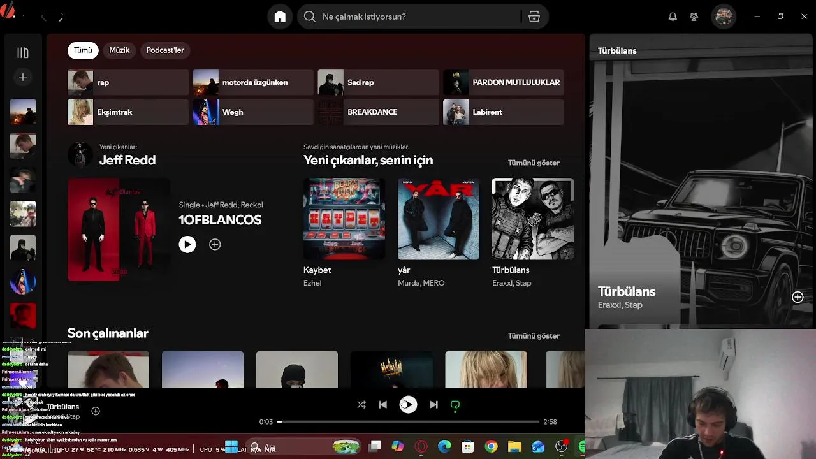Open sidebar playlist with red cover

coord(23,316)
